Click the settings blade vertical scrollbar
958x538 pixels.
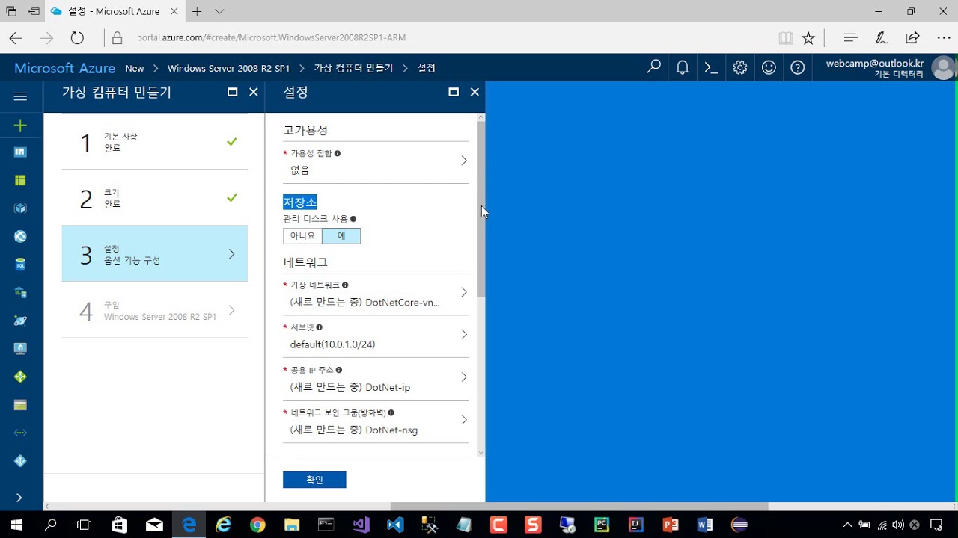click(480, 209)
